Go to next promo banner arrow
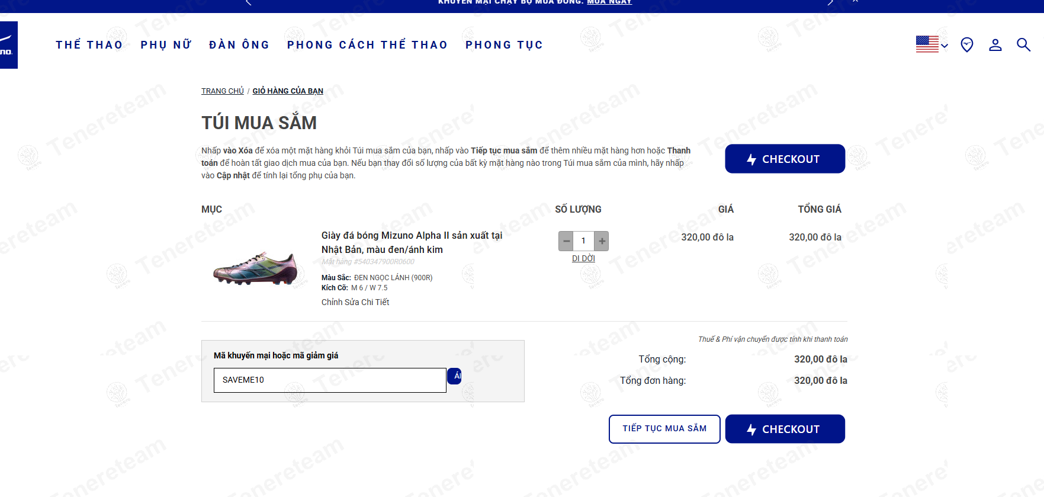 [830, 2]
